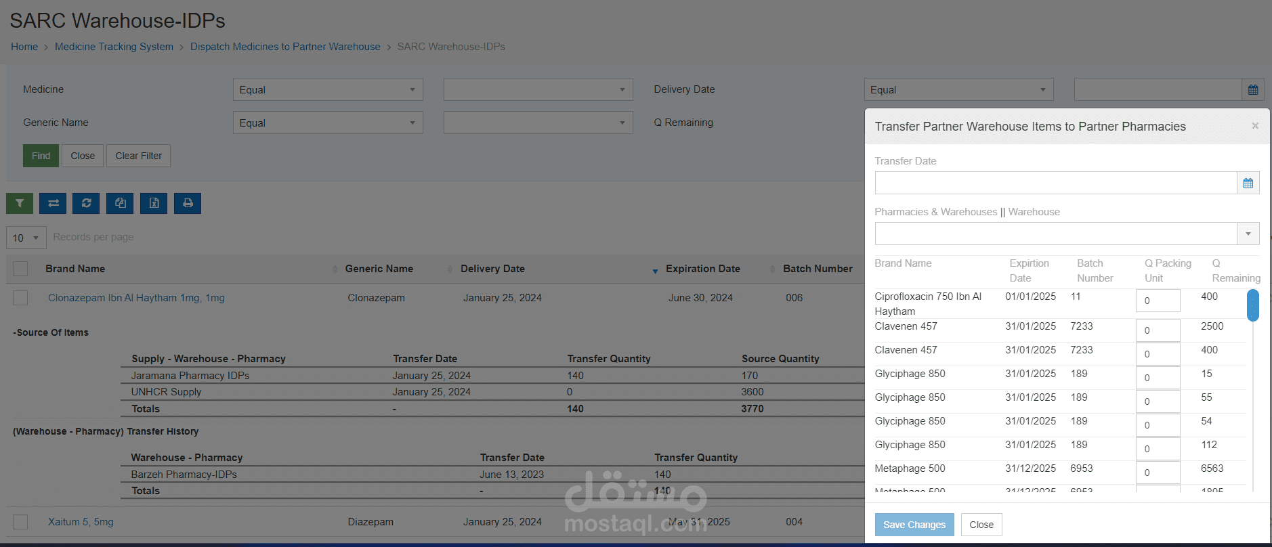Image resolution: width=1272 pixels, height=547 pixels.
Task: Click the Close button in transfer dialog
Action: click(981, 525)
